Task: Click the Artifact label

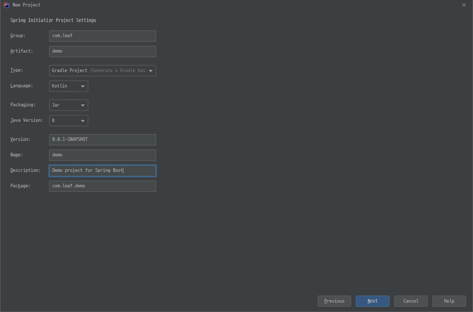Action: click(22, 51)
